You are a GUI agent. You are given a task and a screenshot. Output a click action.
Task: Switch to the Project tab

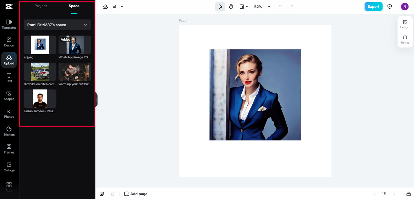41,6
